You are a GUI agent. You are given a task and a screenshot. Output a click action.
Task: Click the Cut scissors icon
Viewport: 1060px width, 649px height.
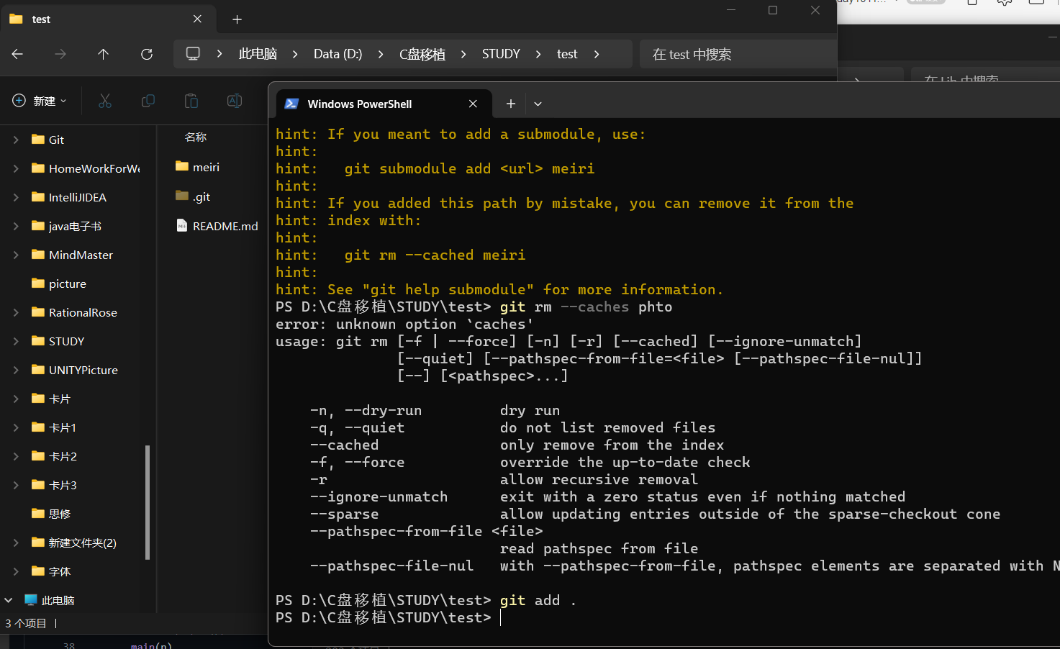[105, 101]
